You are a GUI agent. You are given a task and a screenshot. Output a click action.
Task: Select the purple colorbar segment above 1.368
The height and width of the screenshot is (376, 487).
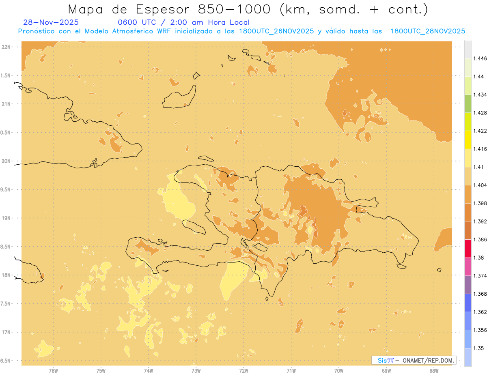coord(468,285)
